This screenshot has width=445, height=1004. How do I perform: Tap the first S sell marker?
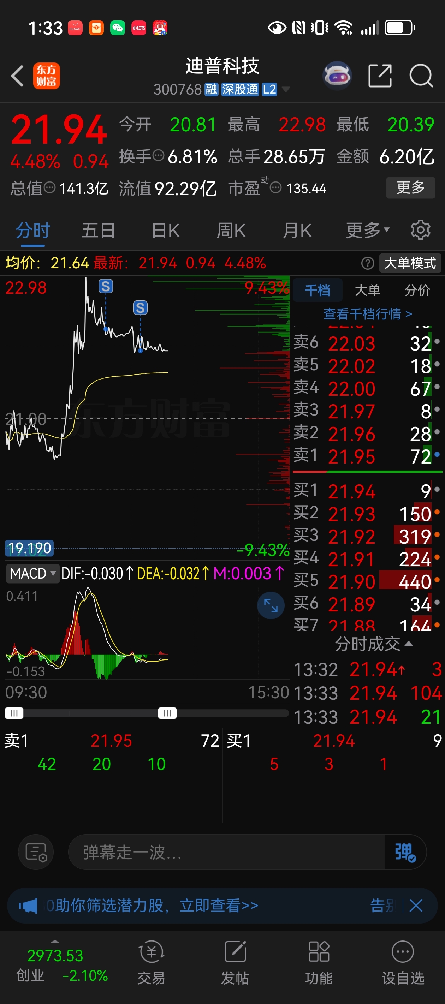[x=106, y=286]
